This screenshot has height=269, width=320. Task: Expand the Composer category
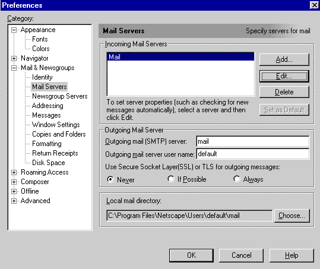pyautogui.click(x=14, y=182)
